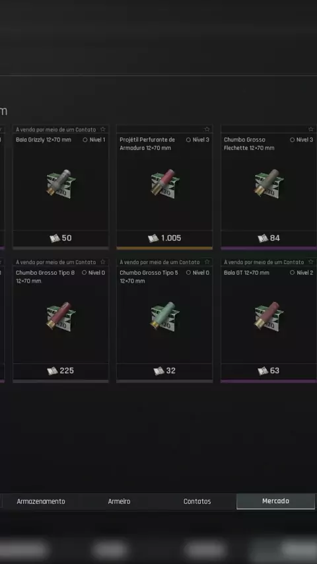Open the Armazenamento tab

click(41, 501)
